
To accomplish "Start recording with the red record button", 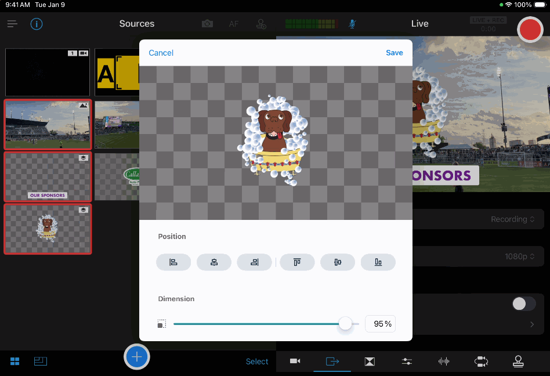I will coord(530,30).
